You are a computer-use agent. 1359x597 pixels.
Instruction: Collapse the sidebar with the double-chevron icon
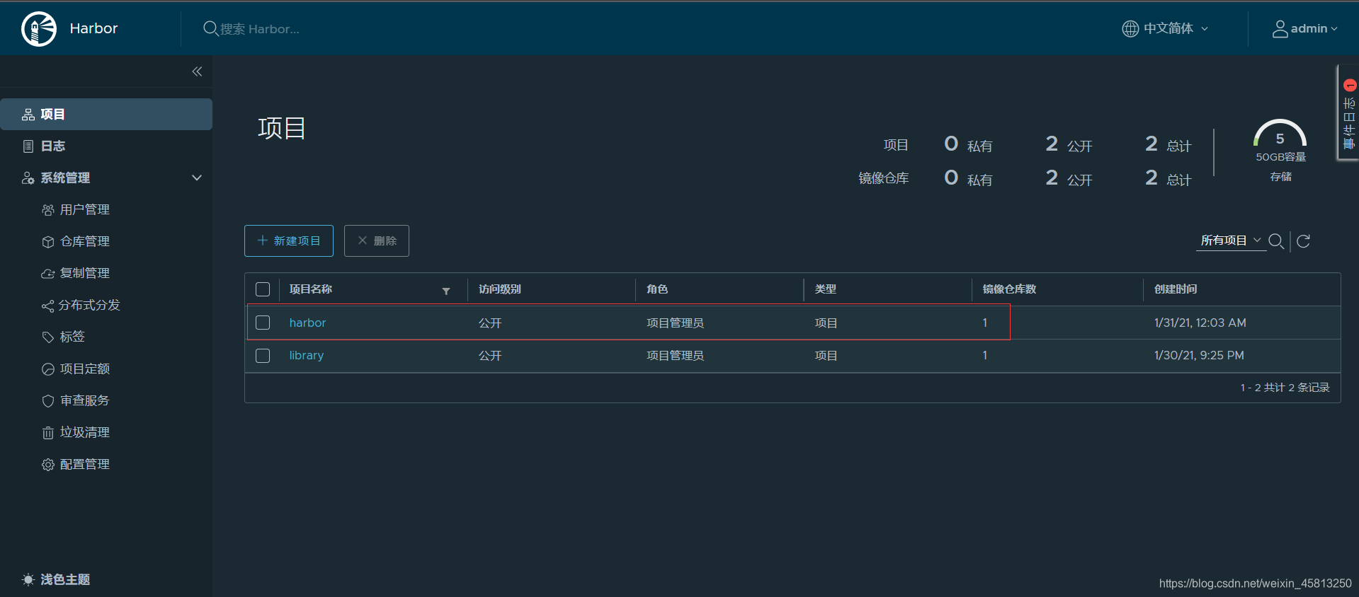[197, 71]
